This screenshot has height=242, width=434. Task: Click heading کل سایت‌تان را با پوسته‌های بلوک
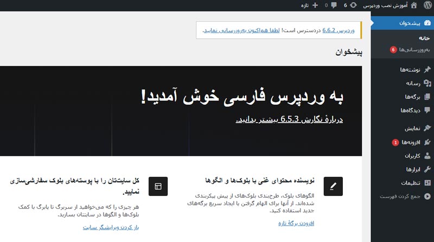[75, 186]
